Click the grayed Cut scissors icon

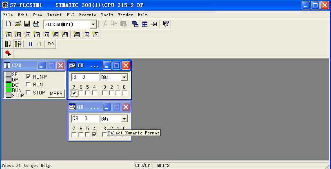click(x=105, y=24)
